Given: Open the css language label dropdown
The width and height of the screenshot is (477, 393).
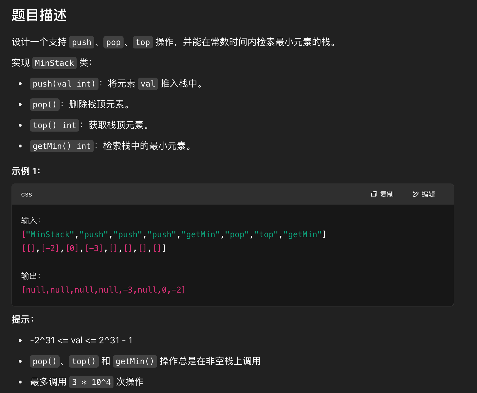Looking at the screenshot, I should pyautogui.click(x=26, y=194).
